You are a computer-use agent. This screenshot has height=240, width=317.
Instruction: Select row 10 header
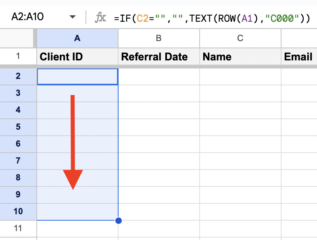(18, 212)
